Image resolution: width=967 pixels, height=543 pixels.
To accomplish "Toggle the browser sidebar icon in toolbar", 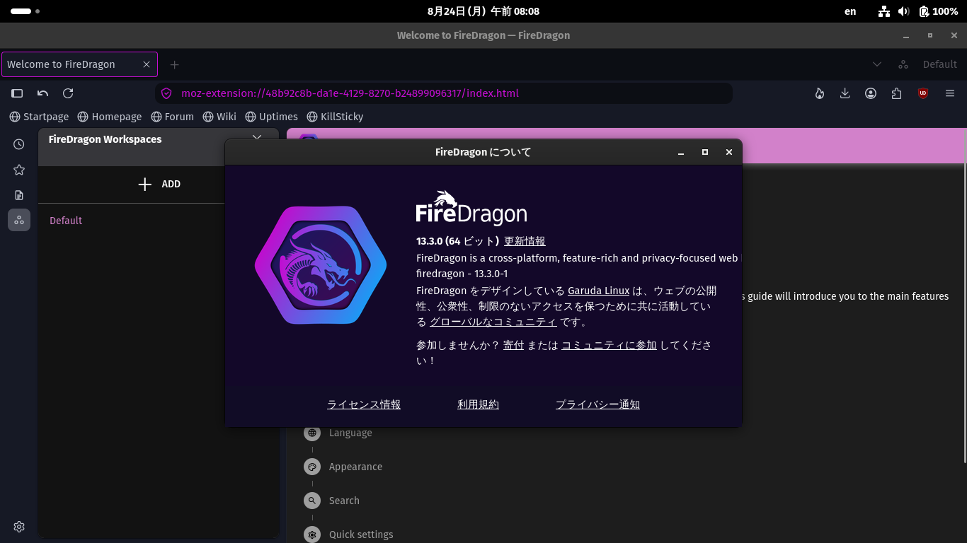I will 17,93.
